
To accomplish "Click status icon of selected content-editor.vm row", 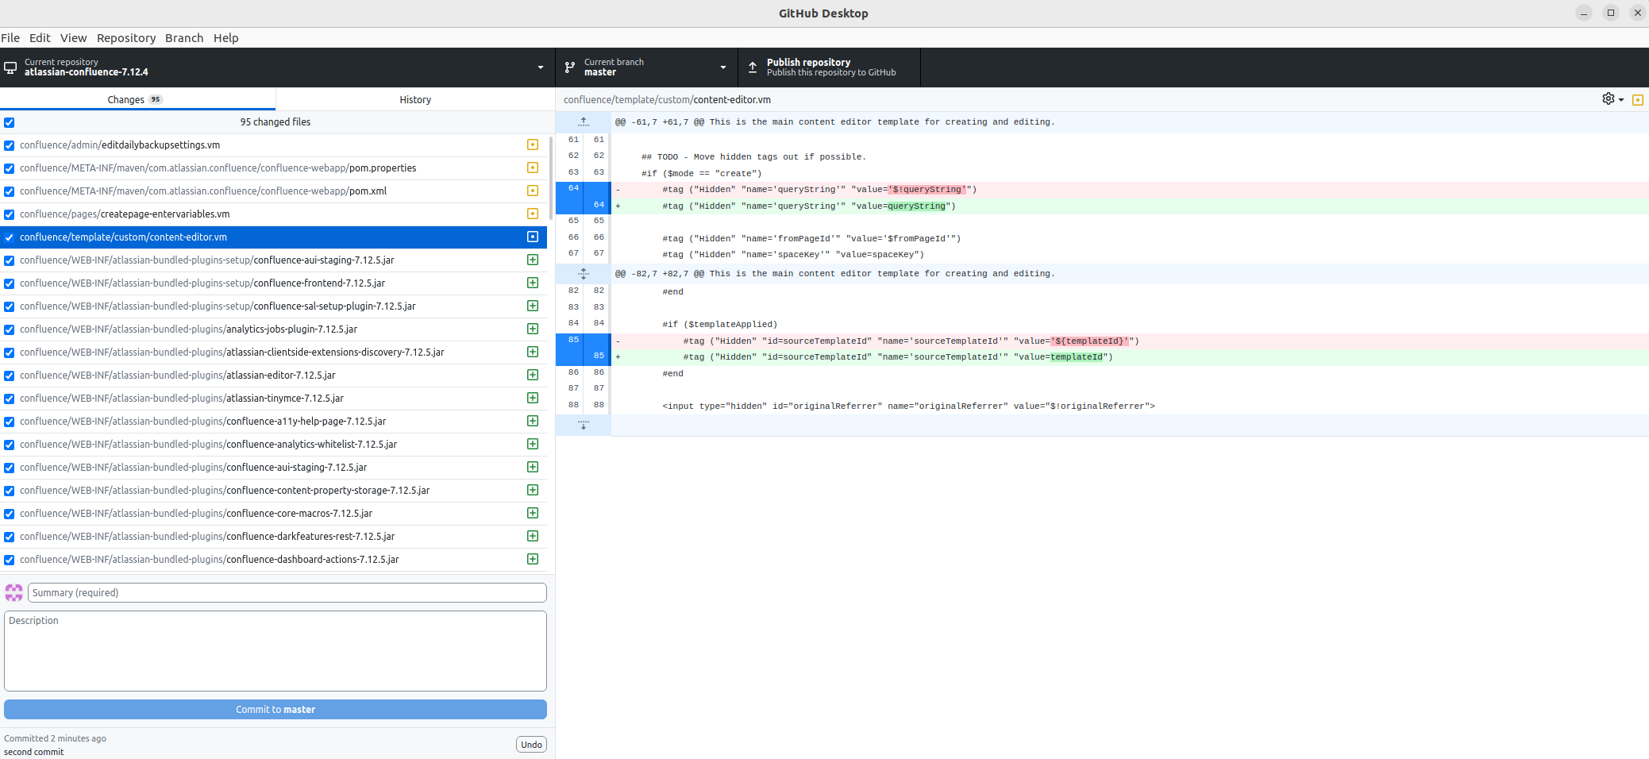I will tap(533, 237).
